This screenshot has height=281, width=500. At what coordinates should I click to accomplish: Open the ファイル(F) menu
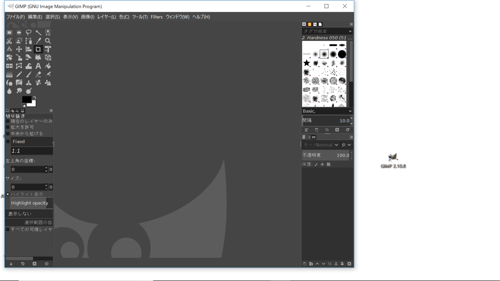(x=15, y=17)
